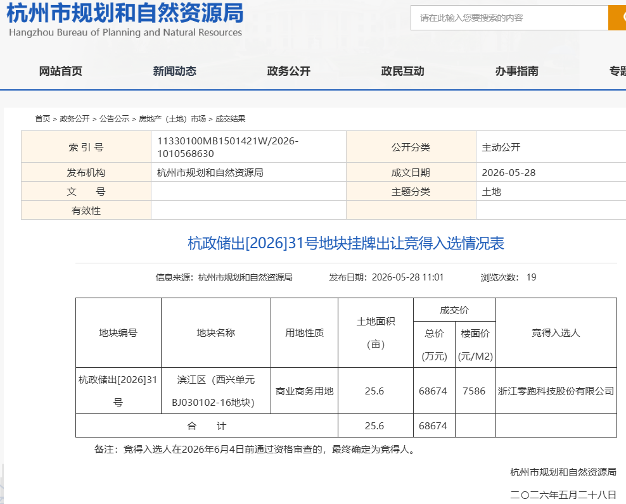Screen dimensions: 626x504
Task: Select the 政务公开 navigation tab
Action: pyautogui.click(x=289, y=71)
